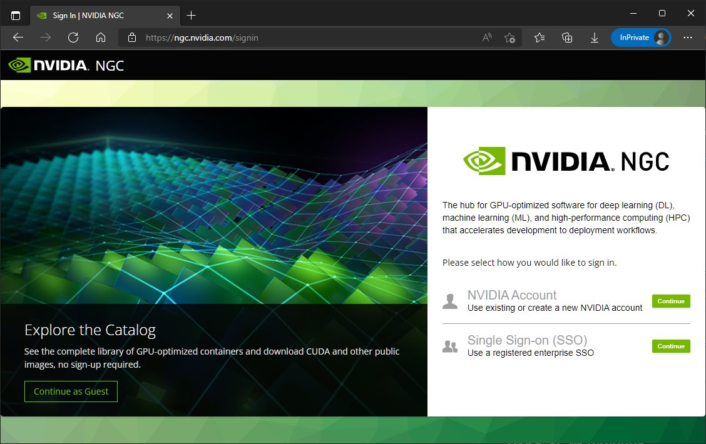Continue with NVIDIA Account
706x444 pixels.
(671, 301)
